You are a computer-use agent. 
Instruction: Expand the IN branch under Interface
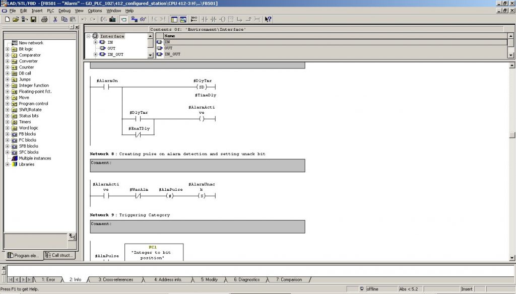(95, 42)
